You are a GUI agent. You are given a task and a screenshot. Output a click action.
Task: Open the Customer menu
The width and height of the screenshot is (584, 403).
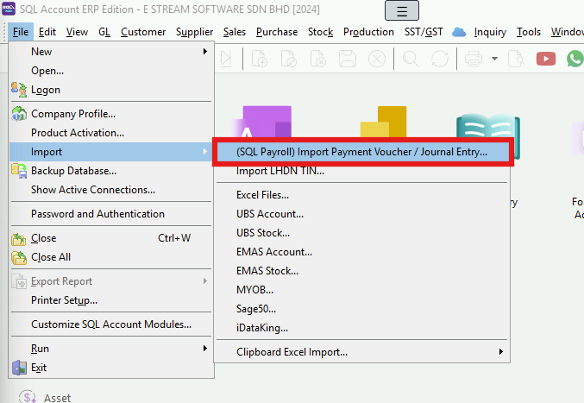143,32
